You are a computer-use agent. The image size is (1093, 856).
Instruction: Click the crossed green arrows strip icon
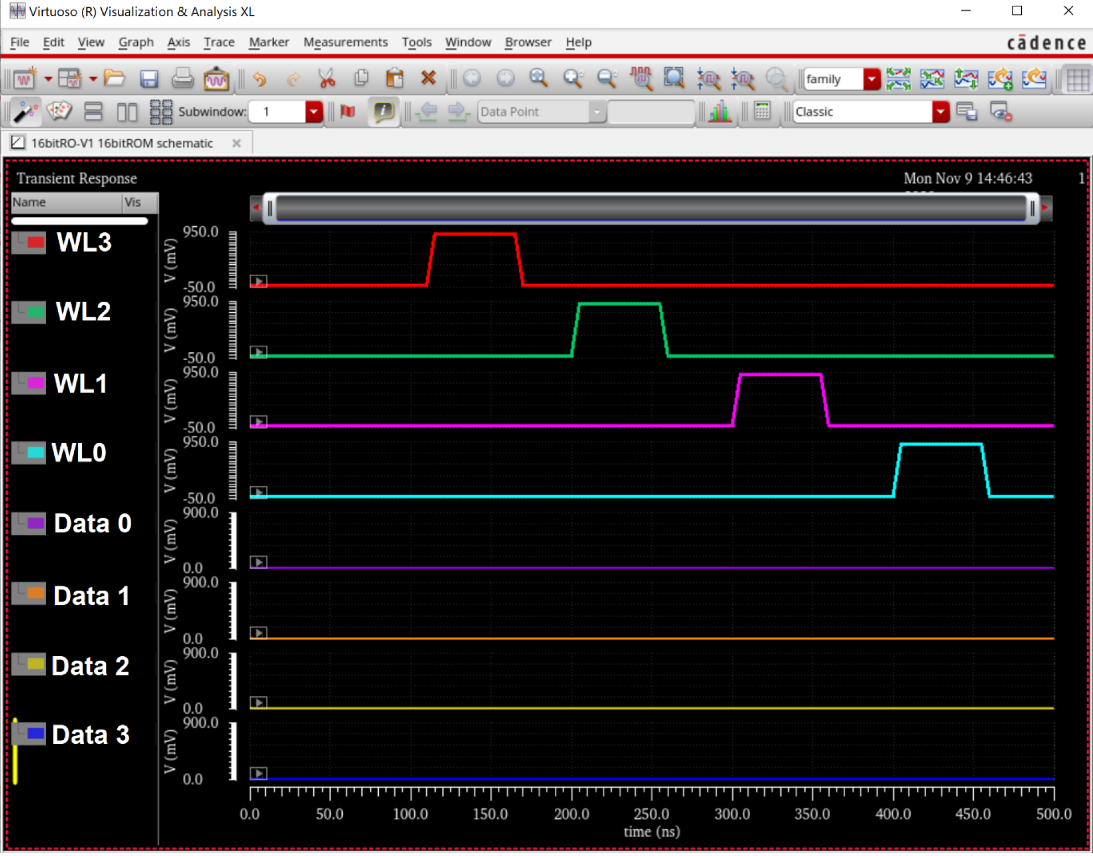932,79
